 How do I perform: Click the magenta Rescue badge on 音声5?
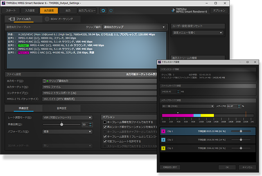coord(23,53)
